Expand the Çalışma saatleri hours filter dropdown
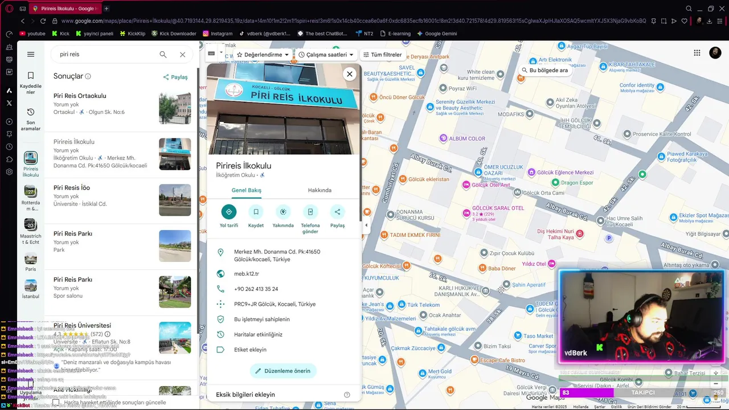The width and height of the screenshot is (729, 410). coord(326,55)
